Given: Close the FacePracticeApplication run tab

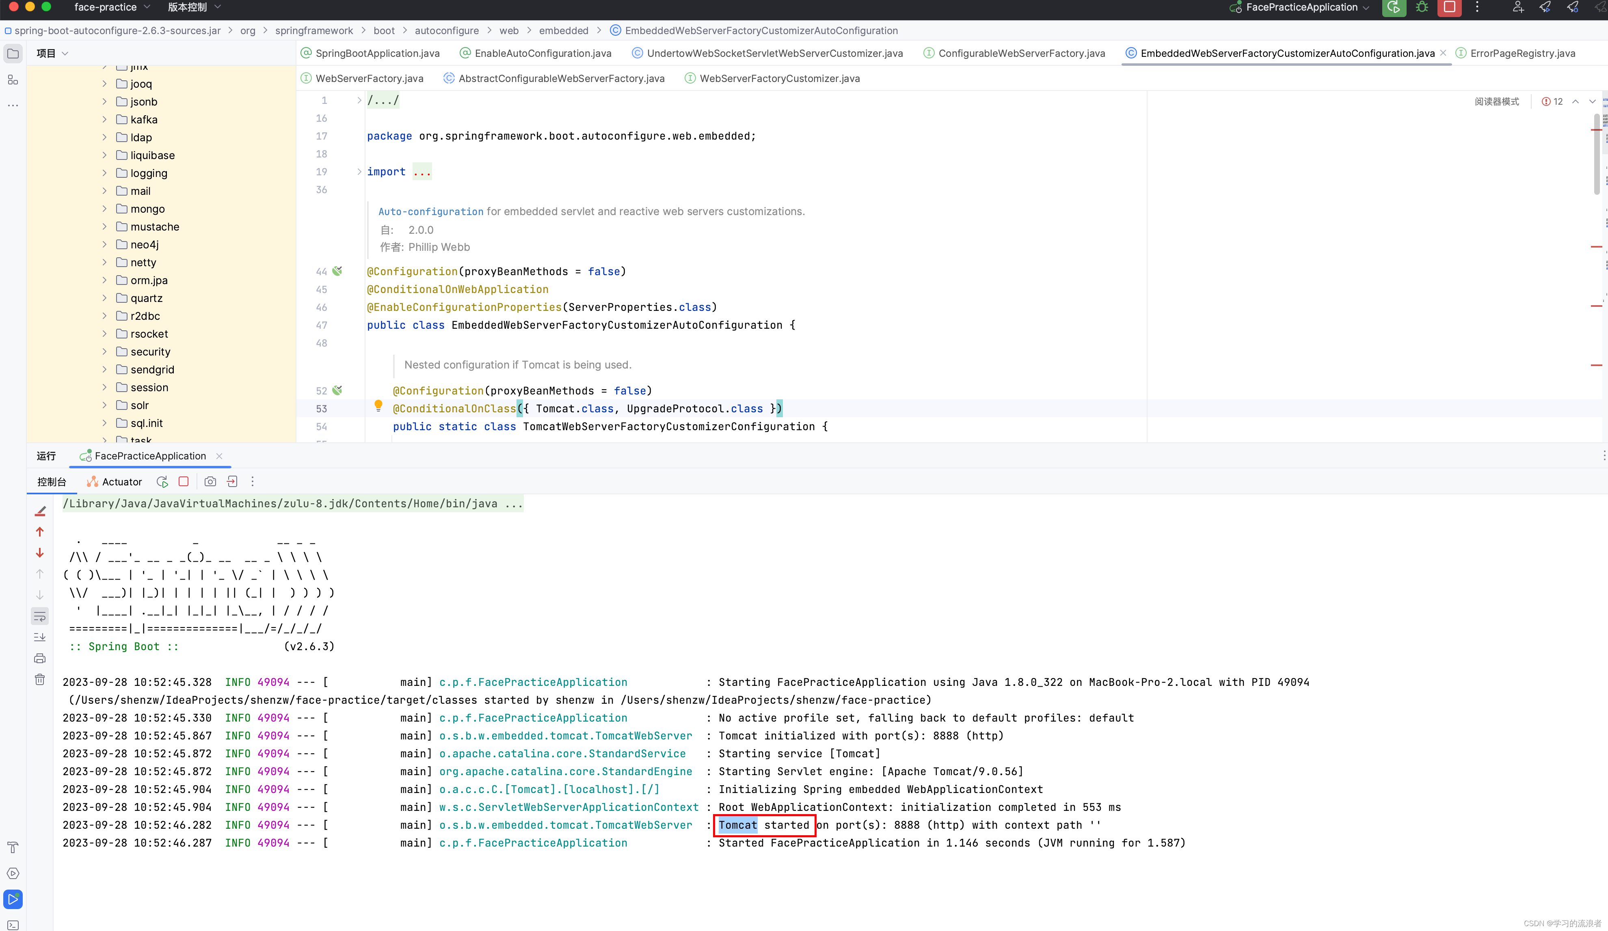Looking at the screenshot, I should point(219,456).
